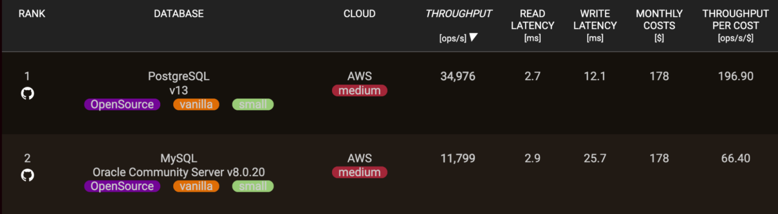Sort by Read Latency column
The height and width of the screenshot is (214, 778).
[532, 19]
